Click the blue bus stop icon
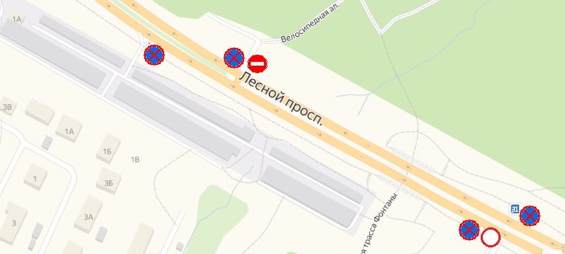This screenshot has width=565, height=254. point(515,209)
